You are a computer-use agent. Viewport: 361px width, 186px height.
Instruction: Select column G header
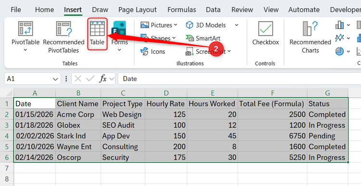click(x=327, y=93)
